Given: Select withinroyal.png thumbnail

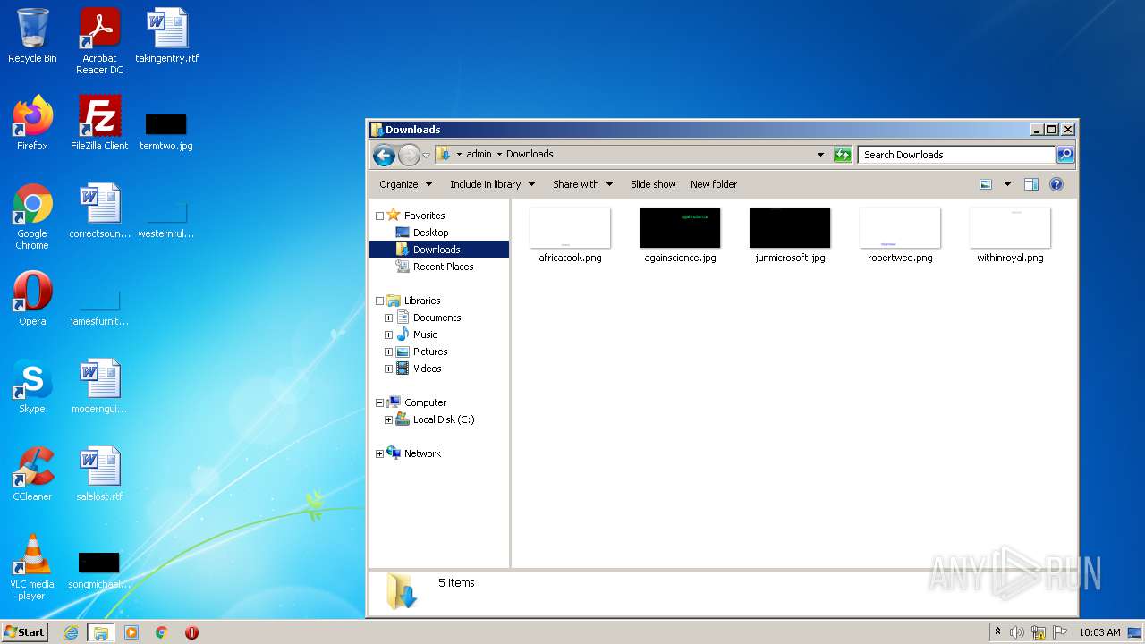Looking at the screenshot, I should pos(1010,235).
